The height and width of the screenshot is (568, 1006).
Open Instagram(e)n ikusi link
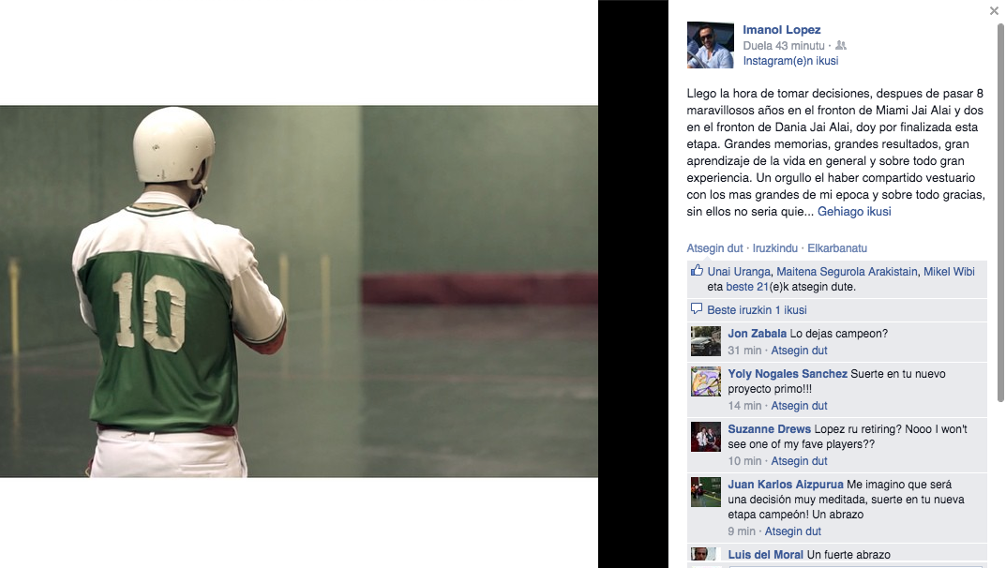[x=790, y=61]
